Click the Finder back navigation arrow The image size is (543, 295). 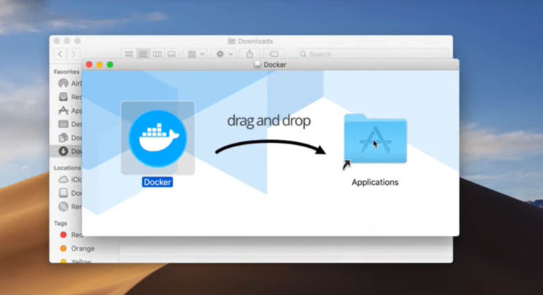[61, 54]
